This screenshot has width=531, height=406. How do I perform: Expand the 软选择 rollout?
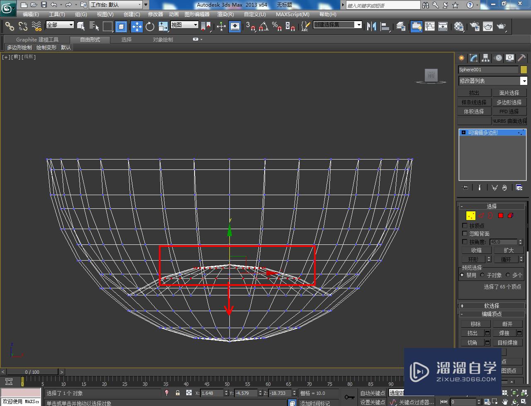tap(492, 306)
